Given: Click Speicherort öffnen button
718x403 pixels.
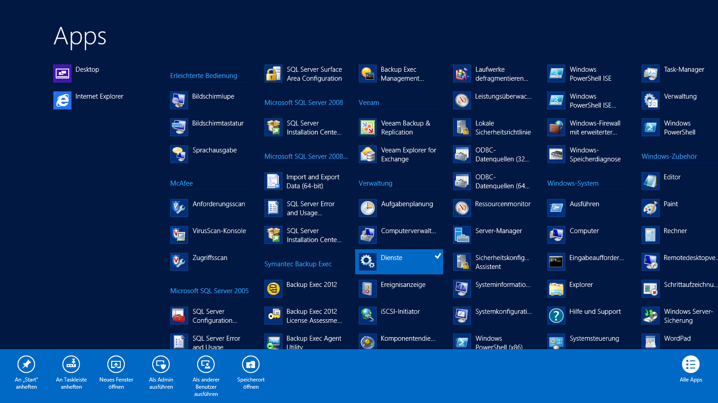Looking at the screenshot, I should [x=251, y=373].
